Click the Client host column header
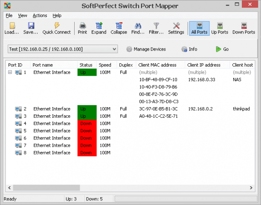The width and height of the screenshot is (261, 205). (x=242, y=65)
